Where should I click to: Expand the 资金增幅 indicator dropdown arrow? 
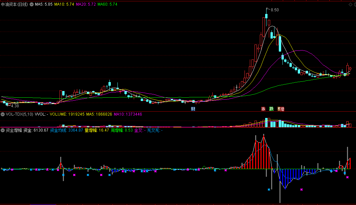coord(3,130)
